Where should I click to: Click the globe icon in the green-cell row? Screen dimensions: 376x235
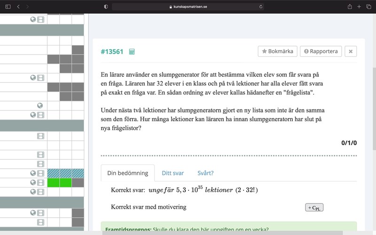point(33,182)
